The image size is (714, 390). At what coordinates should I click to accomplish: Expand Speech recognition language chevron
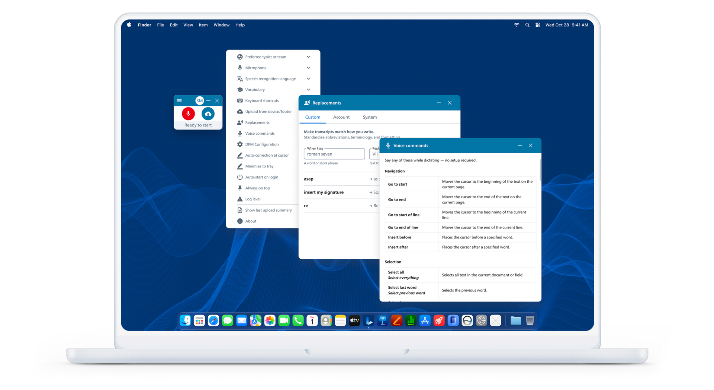click(x=308, y=79)
